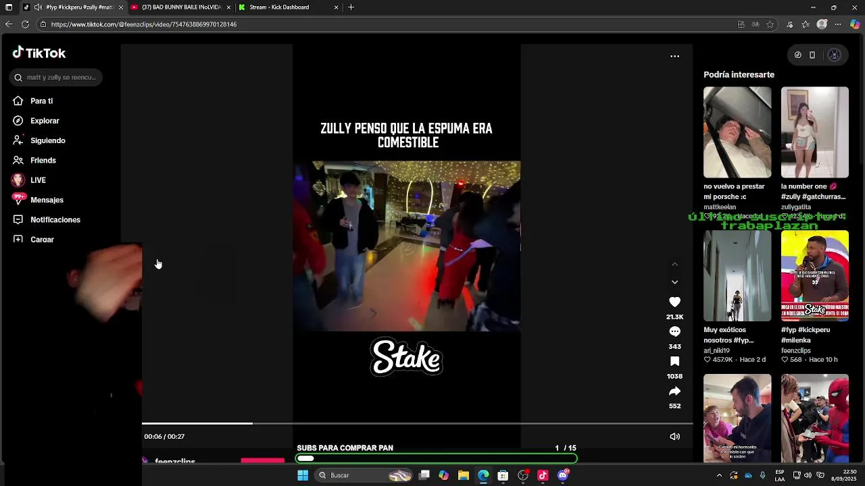Open File Explorer from the taskbar
The image size is (865, 486).
click(464, 475)
